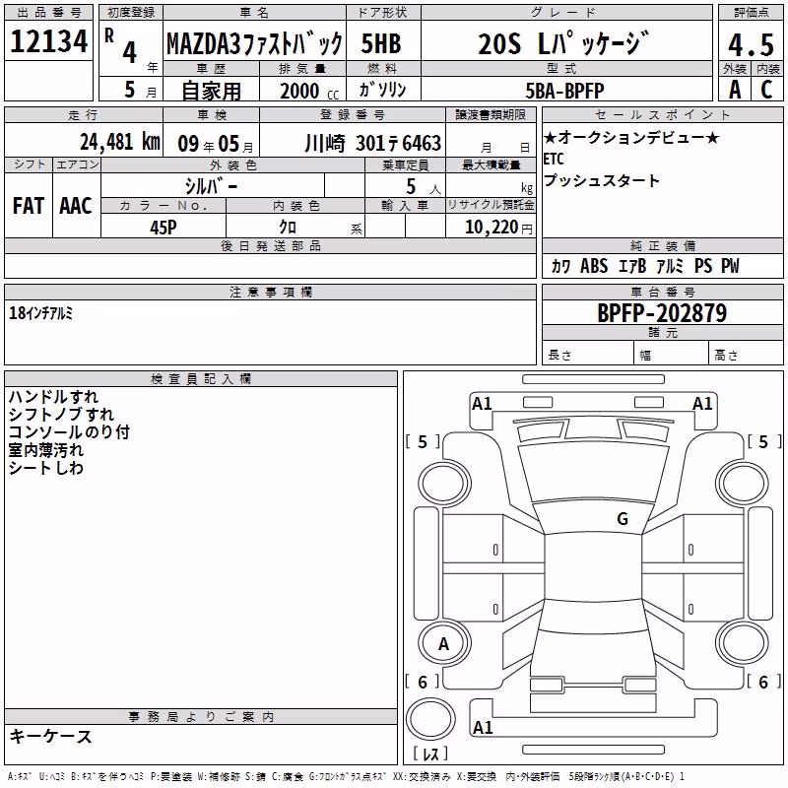Click the overall score 4.5
Viewport: 788px width, 788px height.
pyautogui.click(x=751, y=44)
